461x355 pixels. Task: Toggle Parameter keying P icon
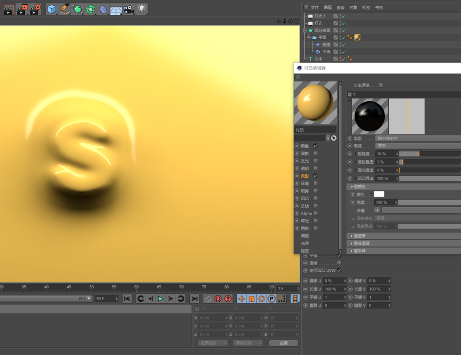[x=272, y=299]
